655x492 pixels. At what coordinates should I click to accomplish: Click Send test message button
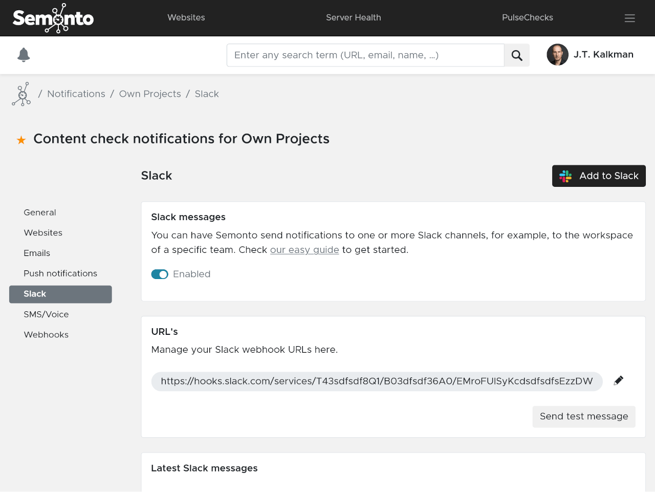[x=584, y=417]
